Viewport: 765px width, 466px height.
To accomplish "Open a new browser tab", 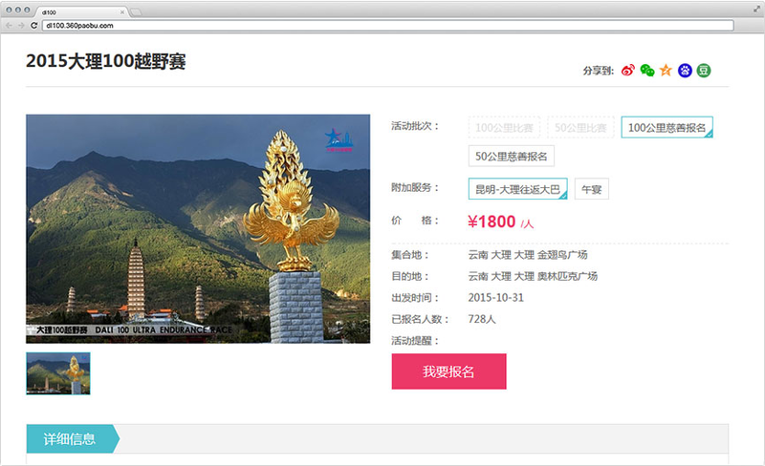I will [x=136, y=12].
